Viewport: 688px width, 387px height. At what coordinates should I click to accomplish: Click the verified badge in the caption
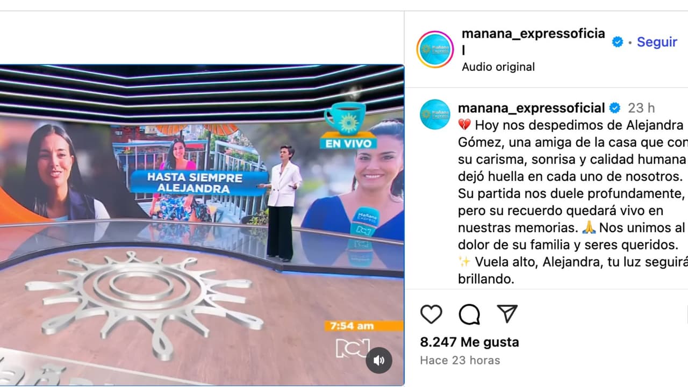tap(614, 109)
